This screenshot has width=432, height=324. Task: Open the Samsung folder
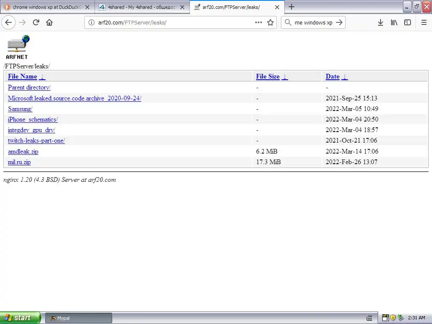point(20,109)
